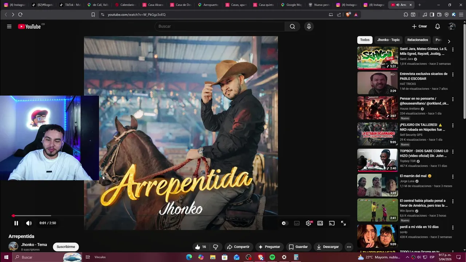Screen dimensions: 466x262
Task: Click the Compartir button
Action: tap(238, 247)
